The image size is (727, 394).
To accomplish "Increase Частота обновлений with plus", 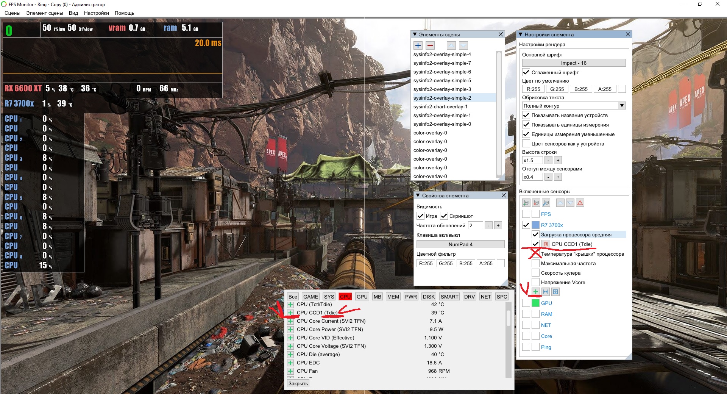I will click(x=498, y=225).
